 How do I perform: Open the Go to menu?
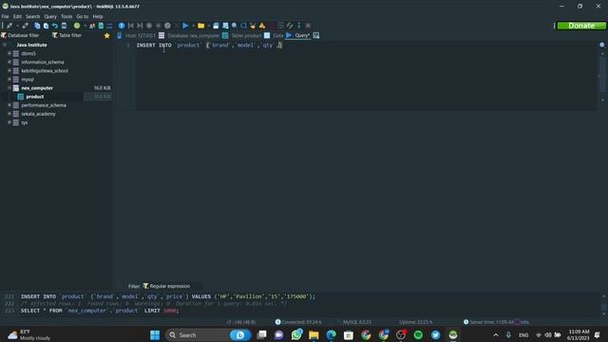(x=83, y=17)
